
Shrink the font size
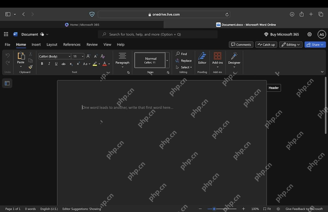click(95, 56)
